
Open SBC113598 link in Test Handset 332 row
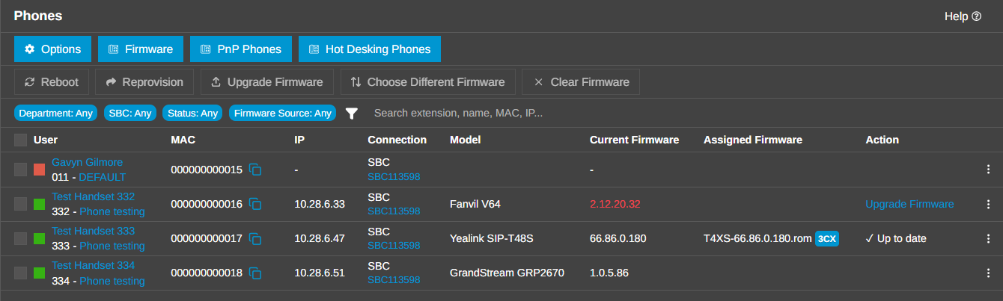click(394, 211)
